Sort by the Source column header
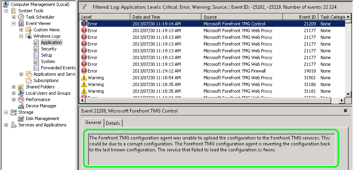Viewport: 353px width, 170px height. coord(242,17)
